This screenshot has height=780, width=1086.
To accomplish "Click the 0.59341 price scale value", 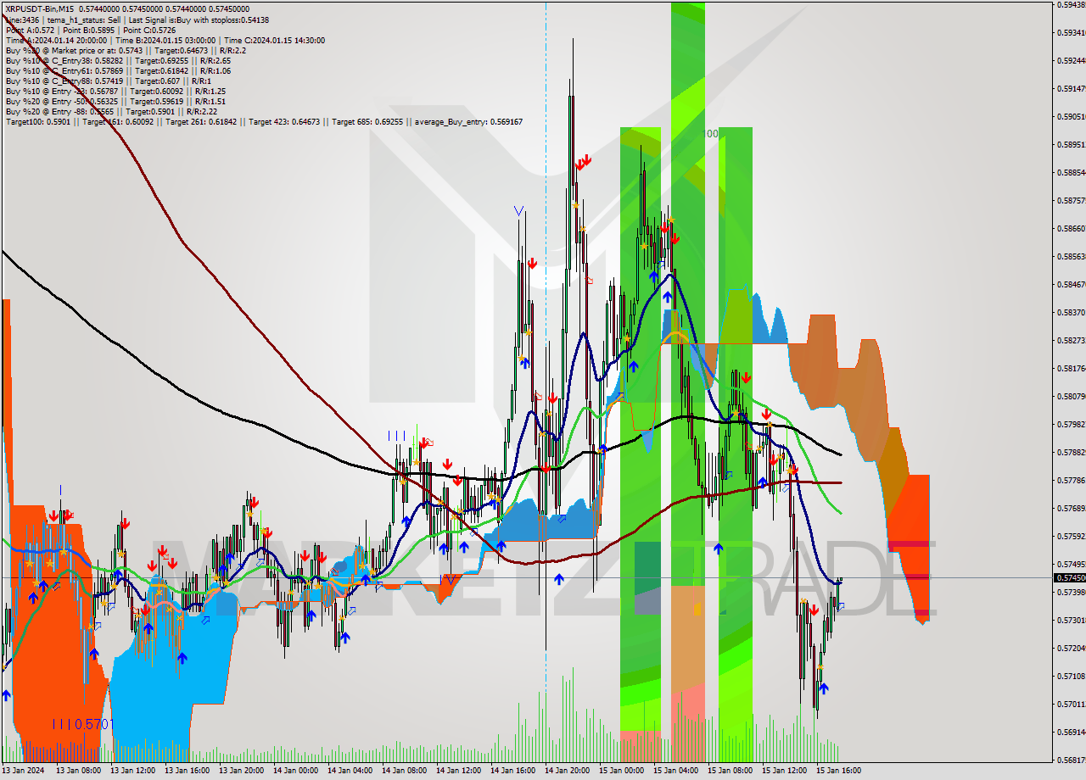I will pos(1070,32).
